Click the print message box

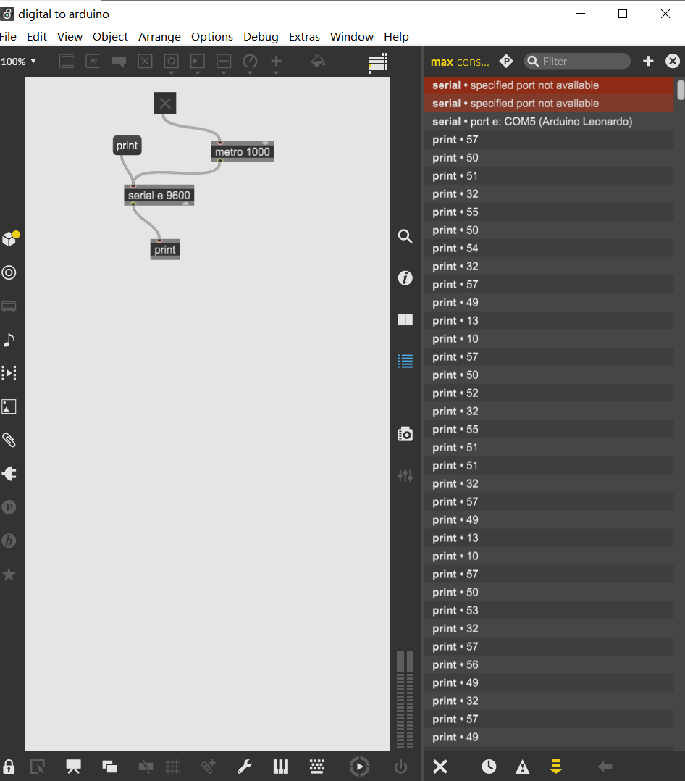pos(127,146)
